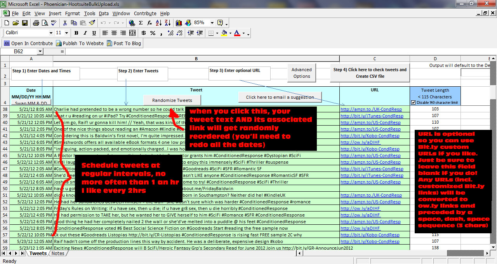Screen dimensions: 497x264
Task: Open the Format menu
Action: click(73, 13)
